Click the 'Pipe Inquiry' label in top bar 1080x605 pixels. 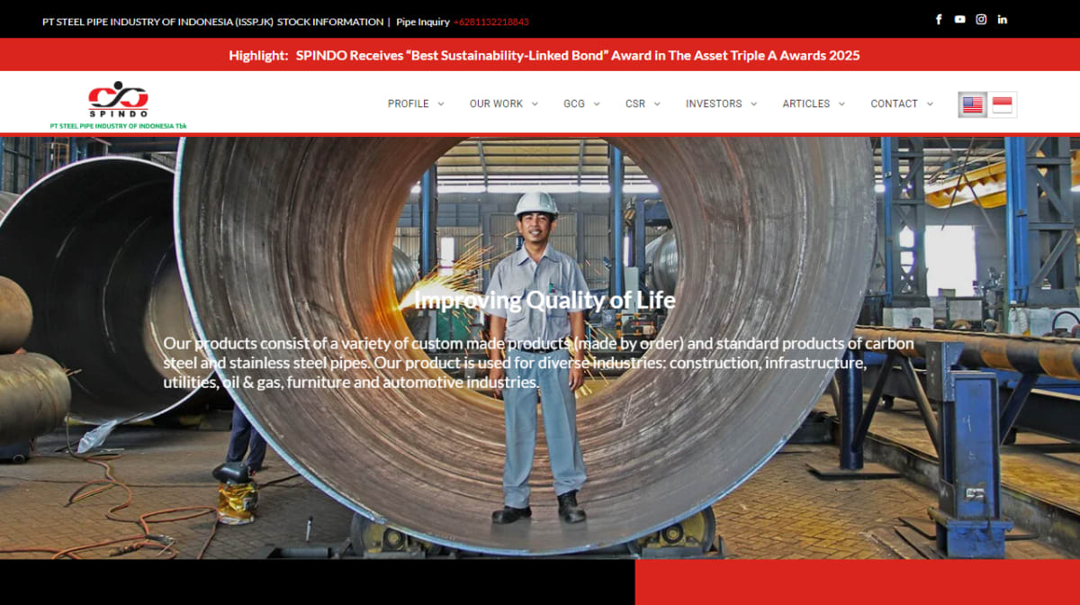pos(423,22)
